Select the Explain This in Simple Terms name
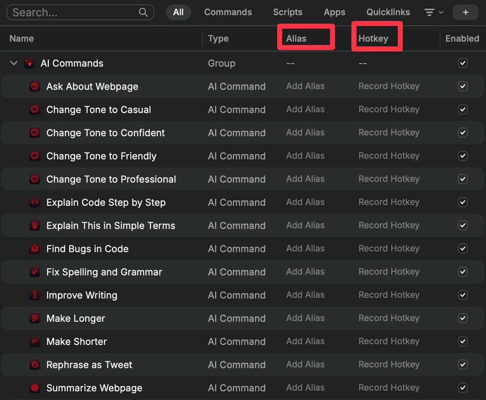The width and height of the screenshot is (486, 400). (111, 226)
